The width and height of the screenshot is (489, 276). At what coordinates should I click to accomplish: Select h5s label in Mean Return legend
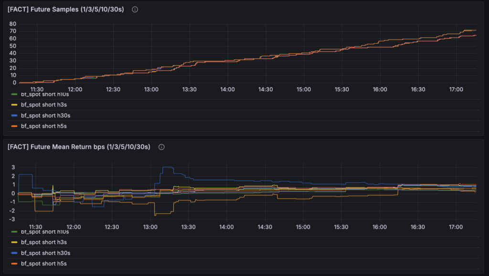point(43,264)
